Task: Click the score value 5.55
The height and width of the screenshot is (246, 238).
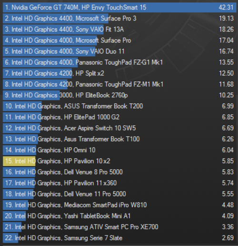Action: click(x=228, y=194)
